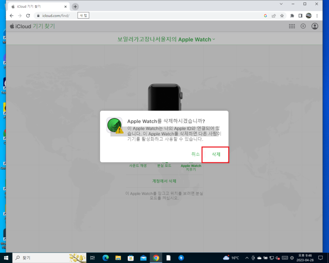Open File Explorer from taskbar
Image resolution: width=329 pixels, height=263 pixels.
(x=118, y=258)
